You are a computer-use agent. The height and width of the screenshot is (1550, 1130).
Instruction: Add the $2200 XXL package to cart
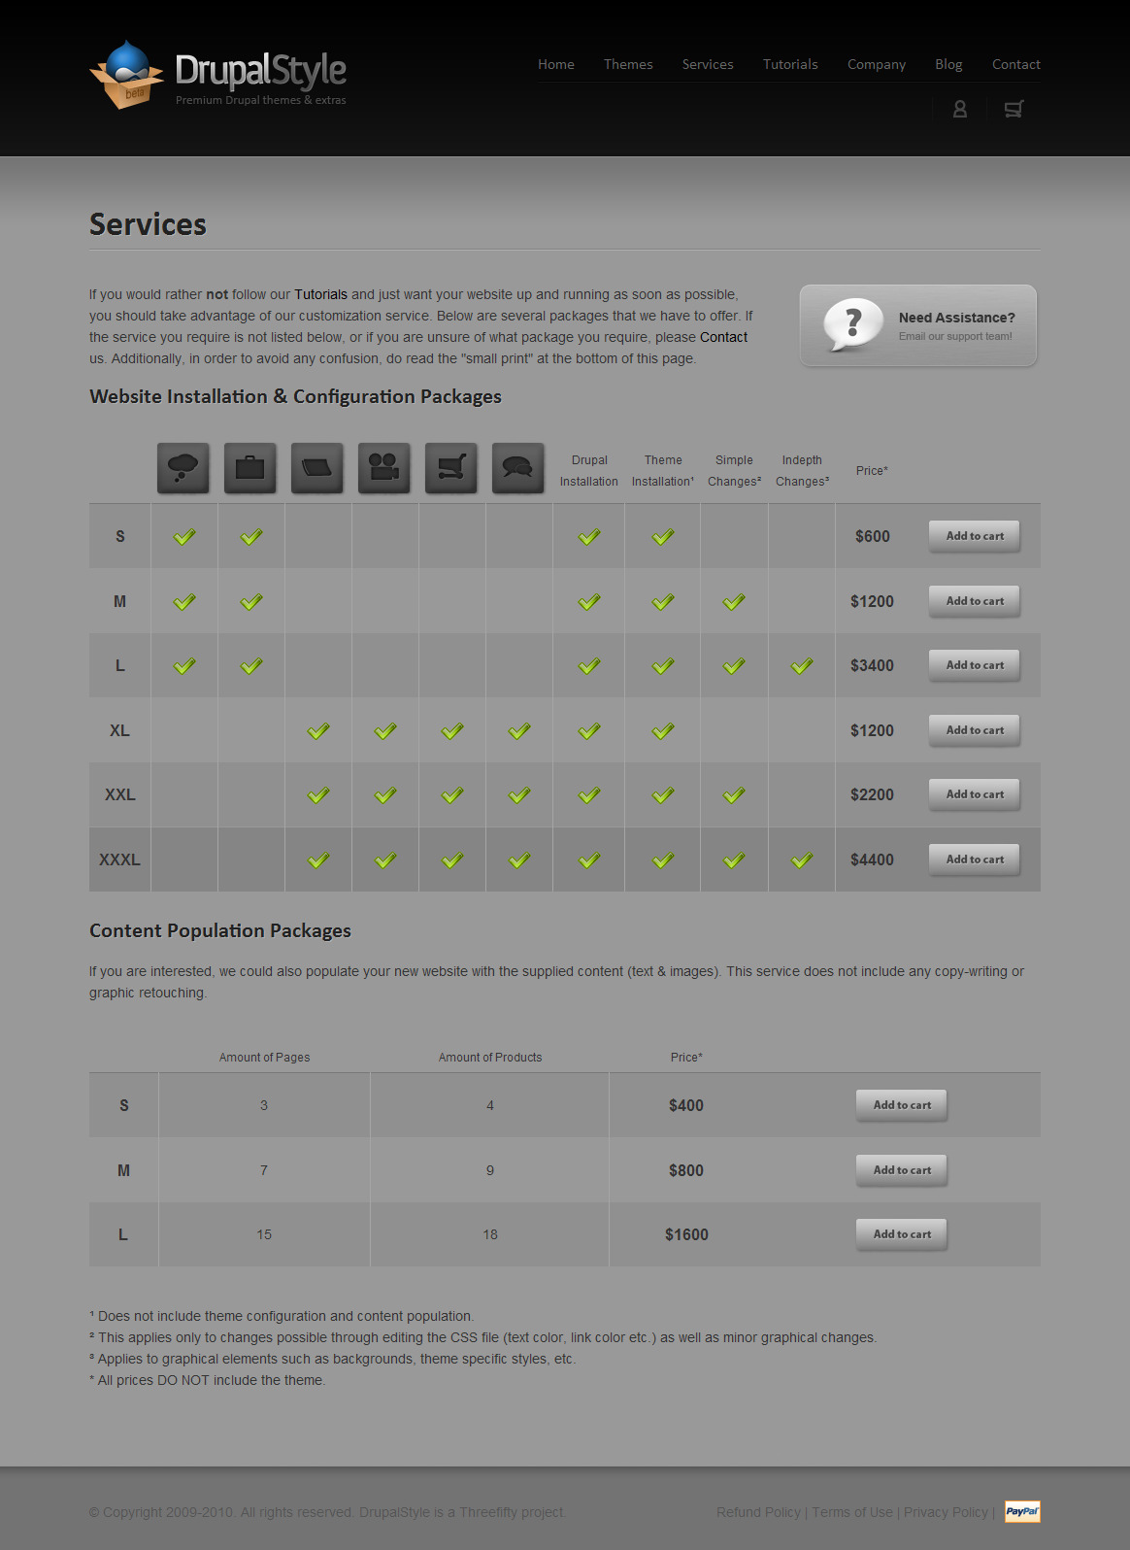point(975,794)
